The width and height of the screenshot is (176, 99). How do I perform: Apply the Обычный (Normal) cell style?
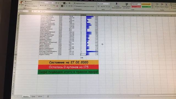136,4
